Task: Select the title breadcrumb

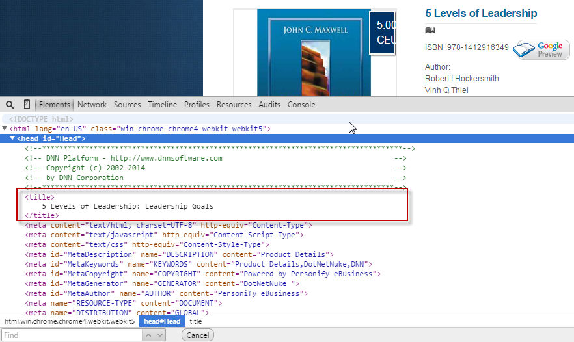Action: 195,321
